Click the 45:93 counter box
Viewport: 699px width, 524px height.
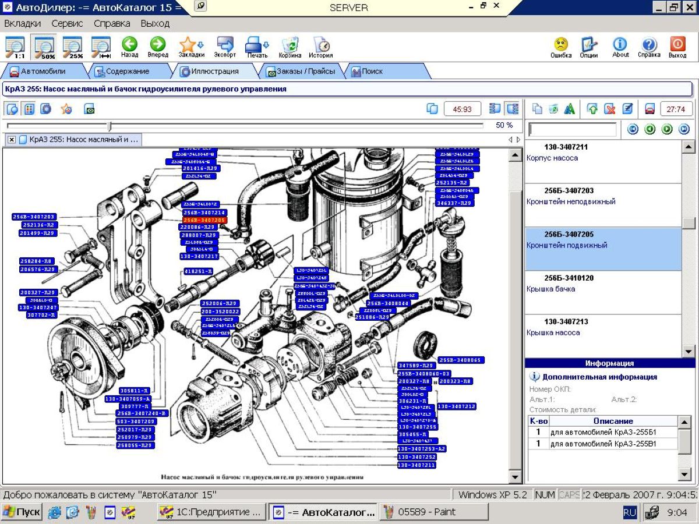463,109
